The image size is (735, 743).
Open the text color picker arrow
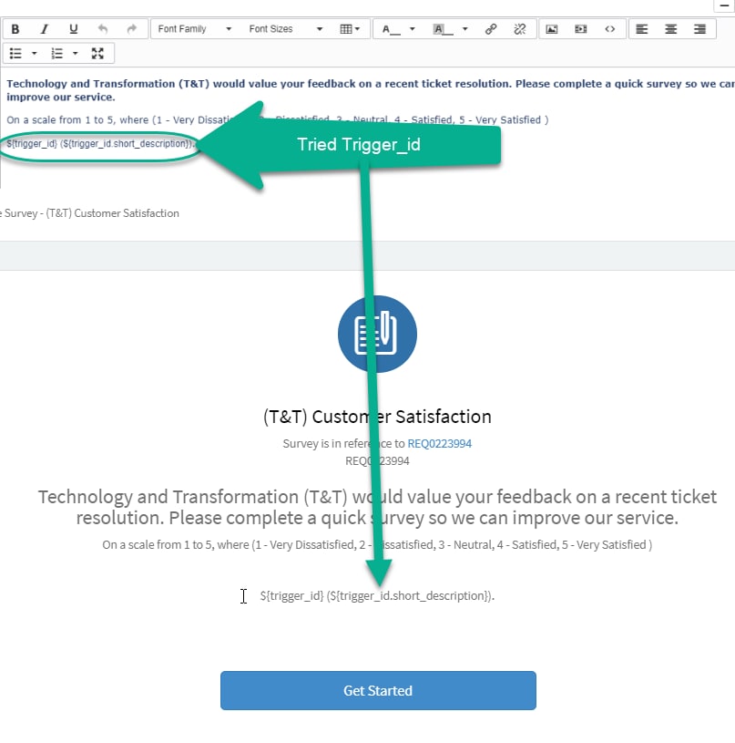(413, 29)
